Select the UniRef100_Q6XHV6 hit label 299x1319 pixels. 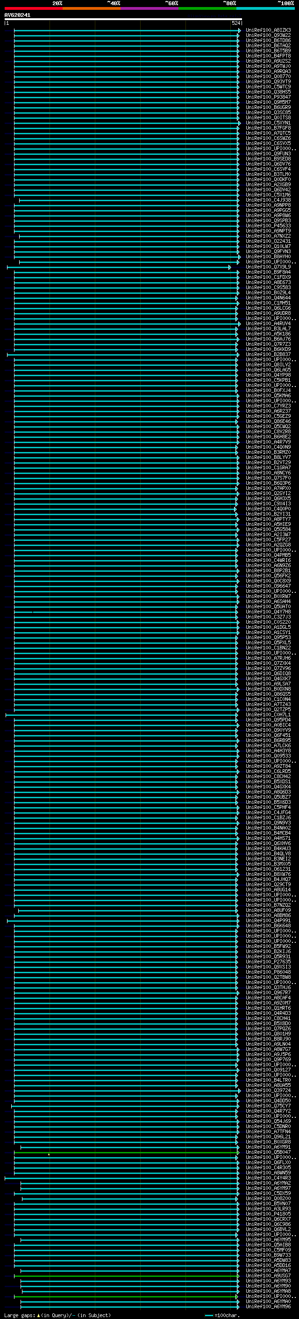(x=268, y=843)
